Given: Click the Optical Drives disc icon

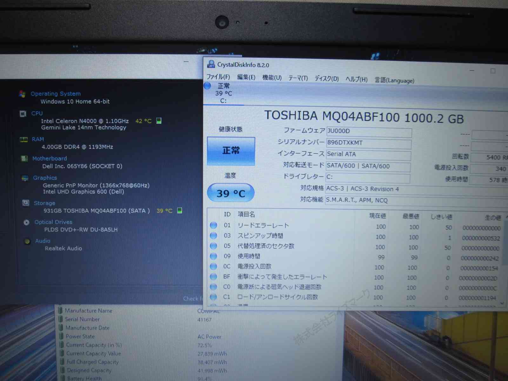Looking at the screenshot, I should coord(26,222).
